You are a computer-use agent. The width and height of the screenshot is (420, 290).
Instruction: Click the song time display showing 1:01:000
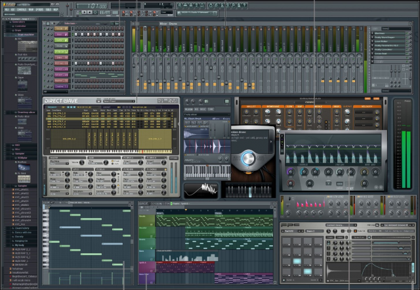coord(91,6)
